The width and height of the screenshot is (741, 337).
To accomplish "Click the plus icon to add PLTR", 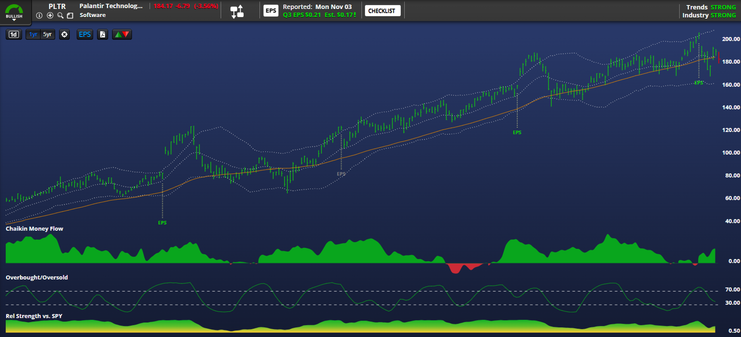I will 50,15.
